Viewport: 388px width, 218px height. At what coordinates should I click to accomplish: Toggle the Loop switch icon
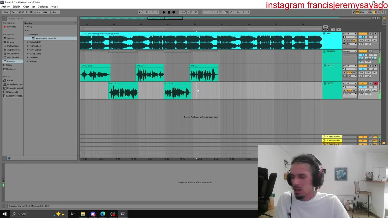click(226, 12)
